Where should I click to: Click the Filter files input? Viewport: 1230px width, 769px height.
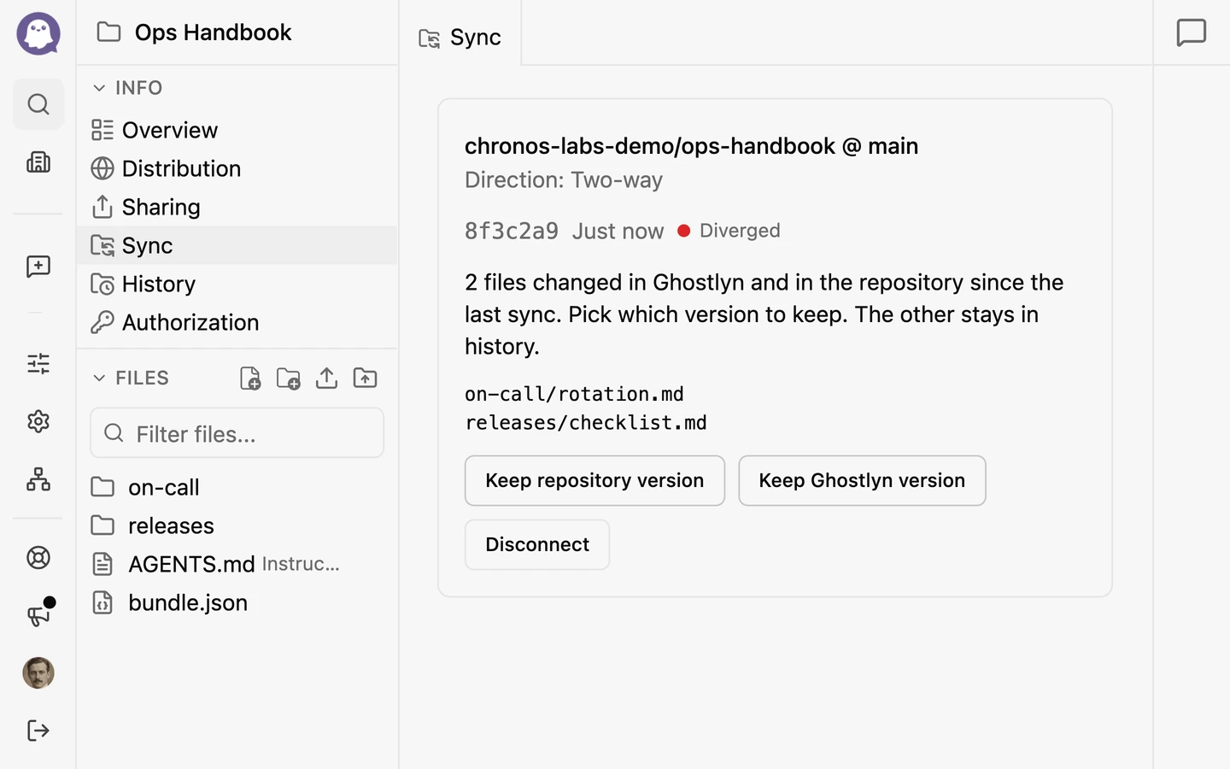coord(237,433)
